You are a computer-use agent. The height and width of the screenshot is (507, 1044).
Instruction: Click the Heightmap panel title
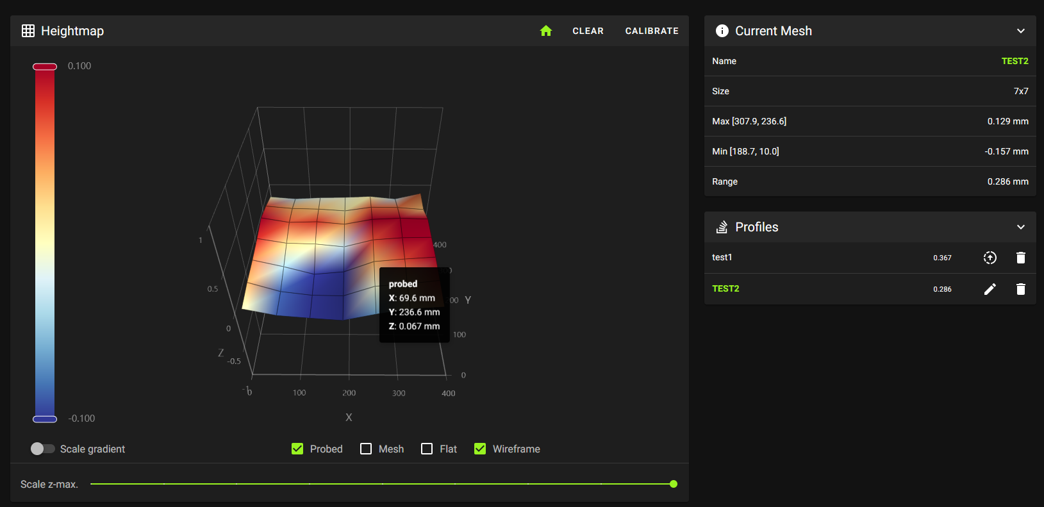tap(72, 31)
